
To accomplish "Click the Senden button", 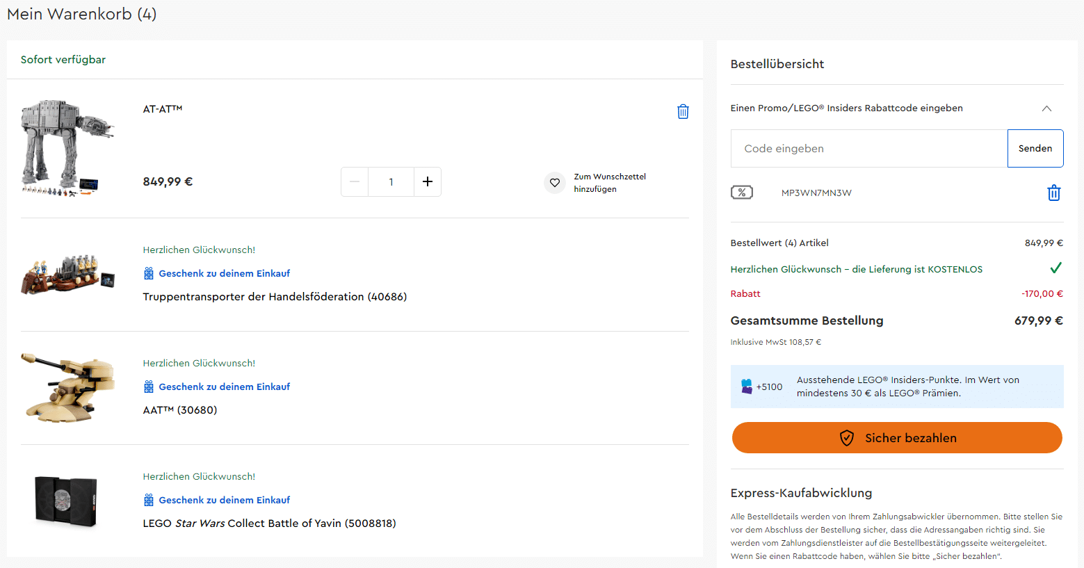I will coord(1035,148).
